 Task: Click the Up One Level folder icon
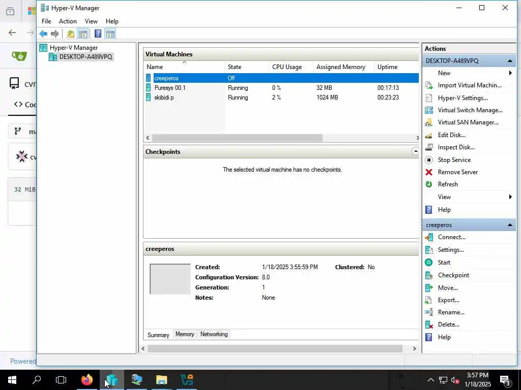click(70, 34)
